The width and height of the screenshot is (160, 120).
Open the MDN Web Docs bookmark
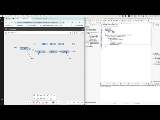[x=48, y=25]
